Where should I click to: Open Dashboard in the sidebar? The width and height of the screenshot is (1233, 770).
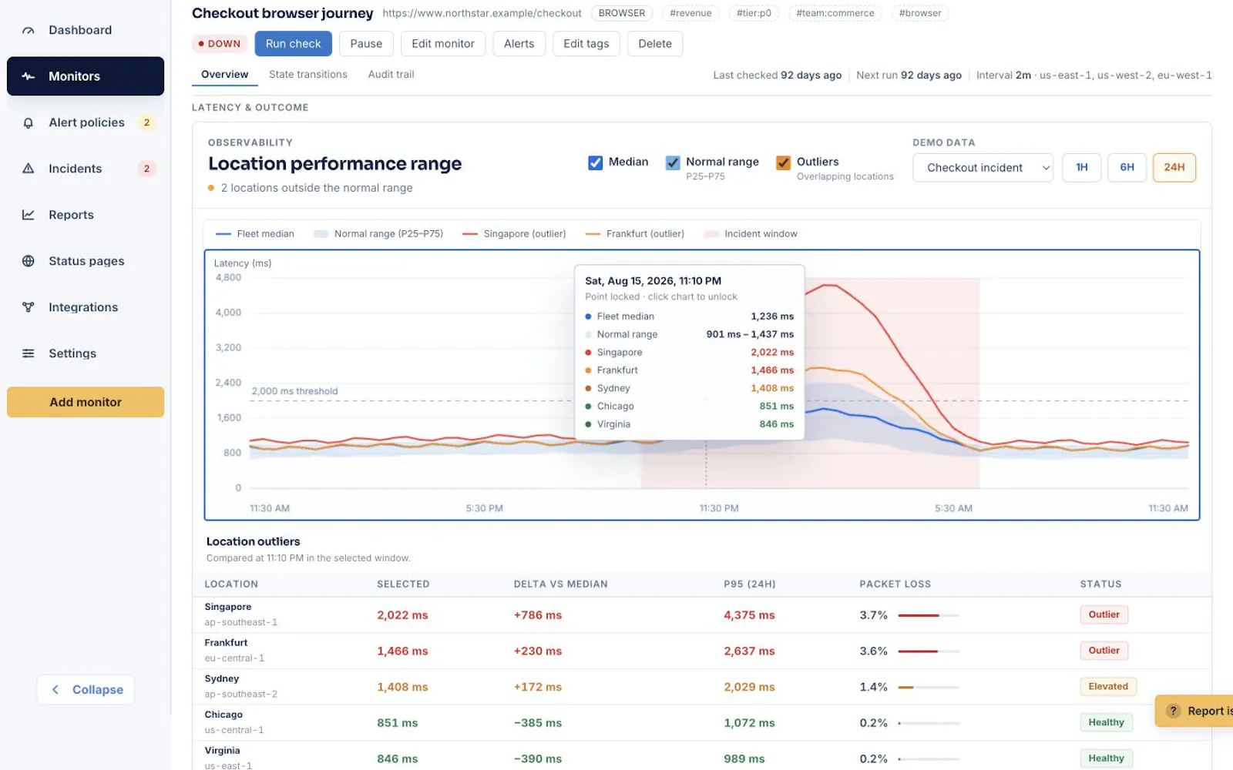pos(86,30)
